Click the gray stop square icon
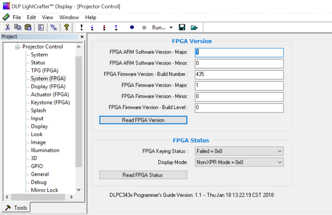The image size is (332, 215). (x=144, y=27)
